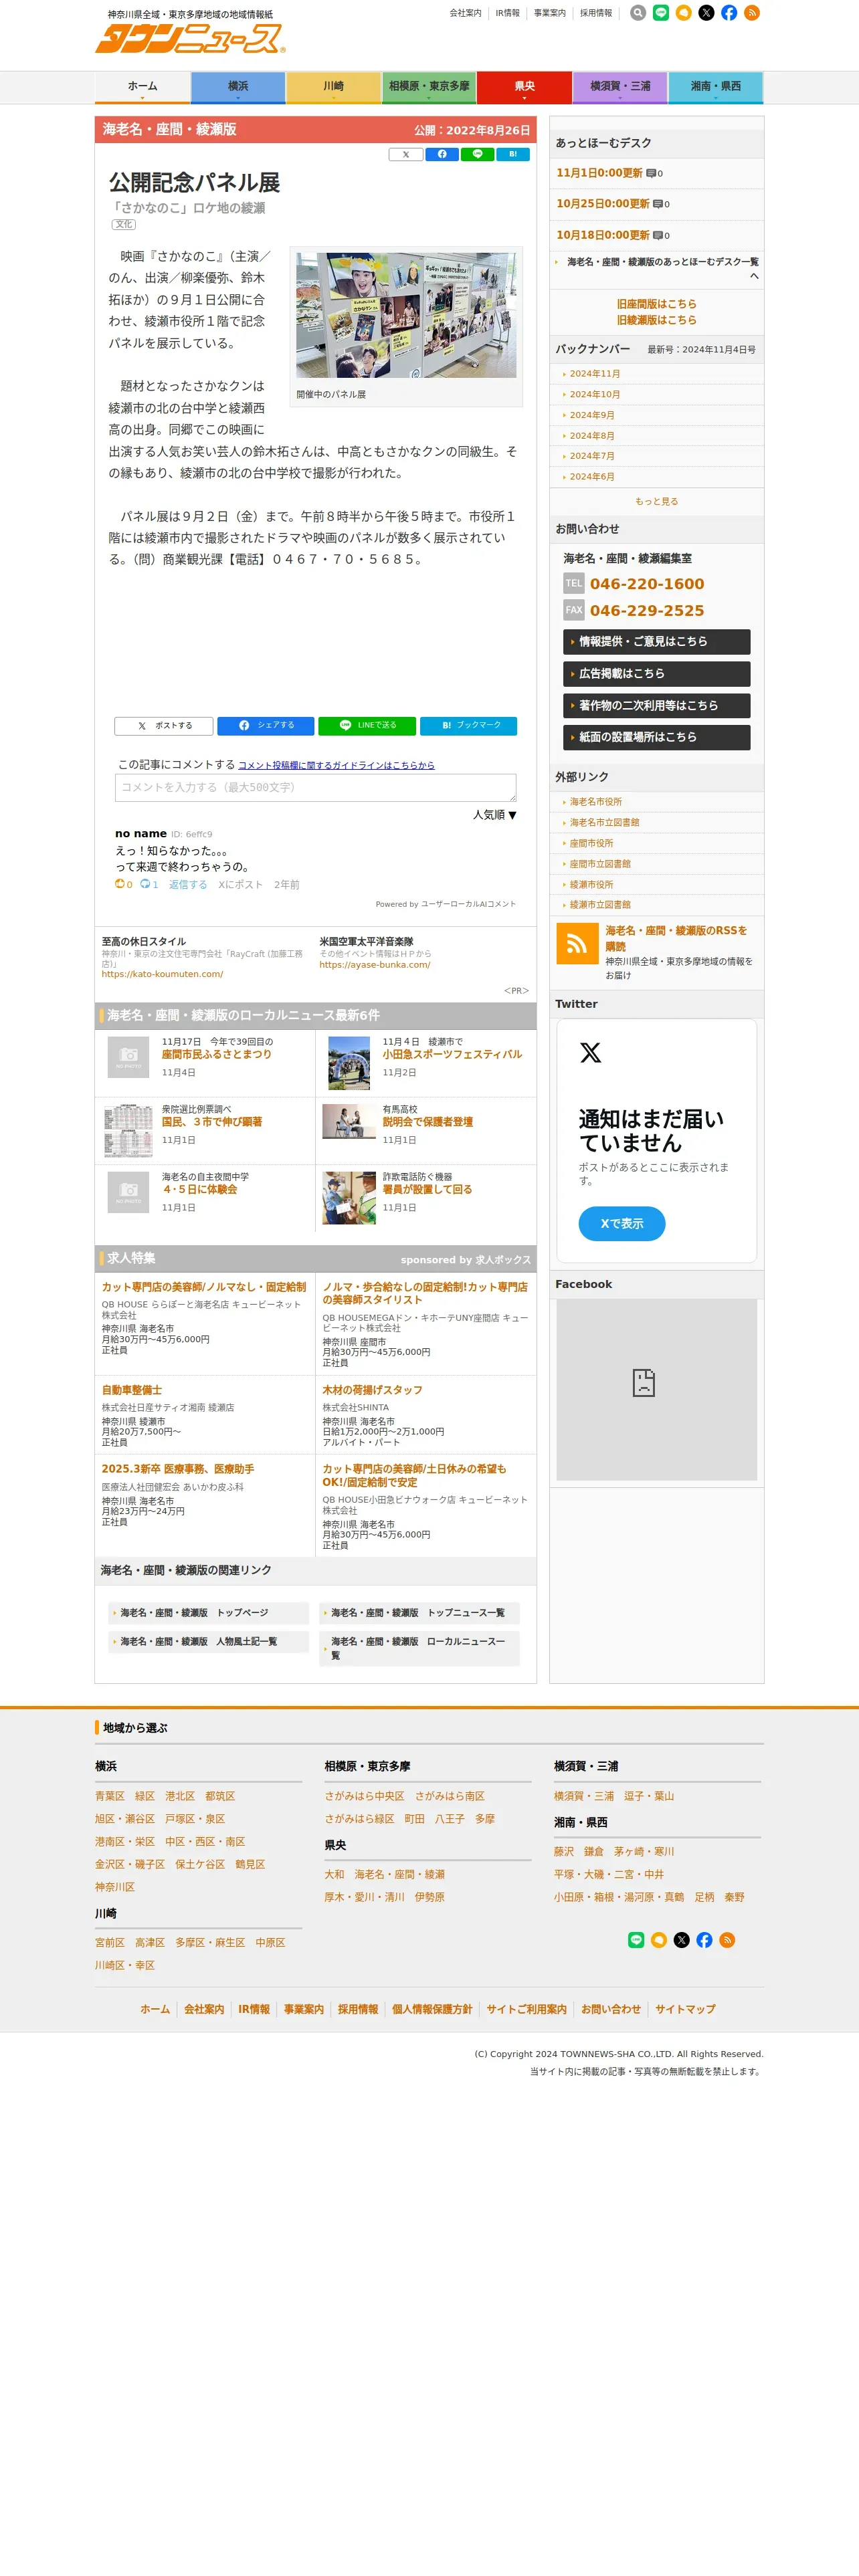Viewport: 859px width, 2576px height.
Task: Click the タウンニュース logo
Action: click(x=190, y=38)
